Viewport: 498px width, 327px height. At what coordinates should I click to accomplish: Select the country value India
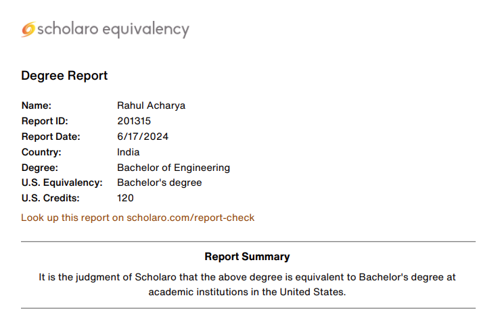128,152
